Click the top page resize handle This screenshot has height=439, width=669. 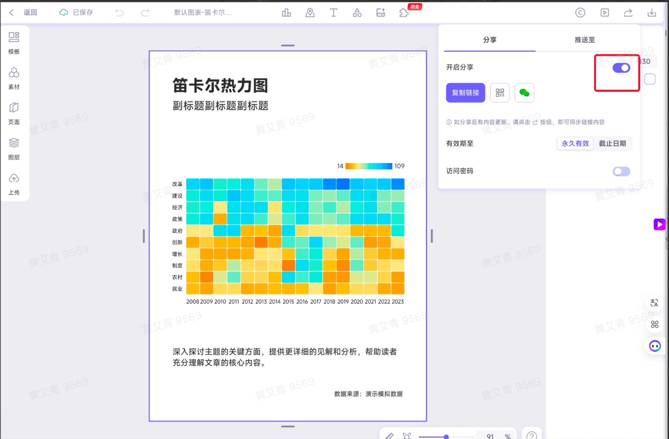click(x=288, y=46)
